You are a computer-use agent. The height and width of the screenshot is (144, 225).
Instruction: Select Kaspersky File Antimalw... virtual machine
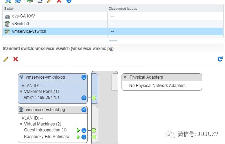pyautogui.click(x=48, y=137)
